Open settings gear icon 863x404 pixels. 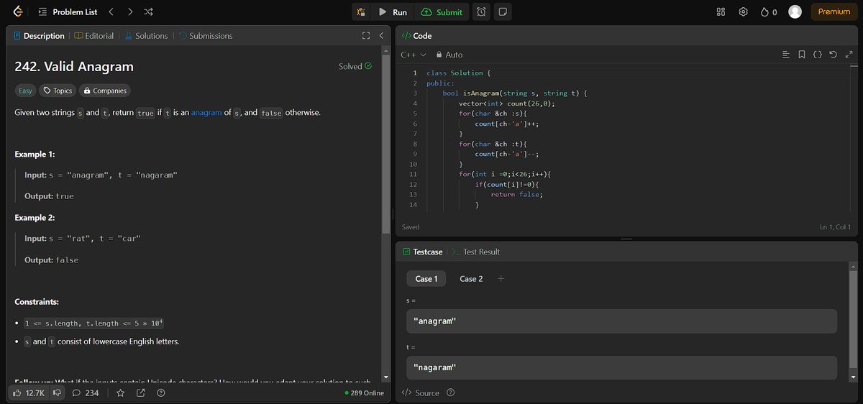point(744,12)
